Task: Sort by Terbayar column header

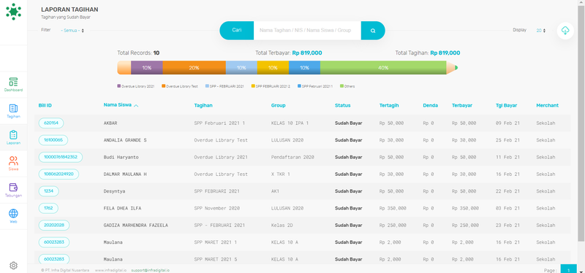Action: tap(462, 105)
